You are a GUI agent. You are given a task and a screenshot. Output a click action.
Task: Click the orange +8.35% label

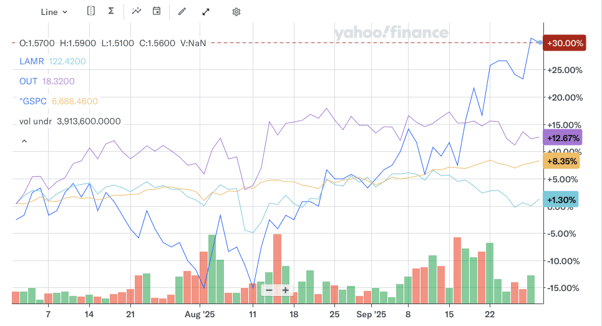point(562,161)
